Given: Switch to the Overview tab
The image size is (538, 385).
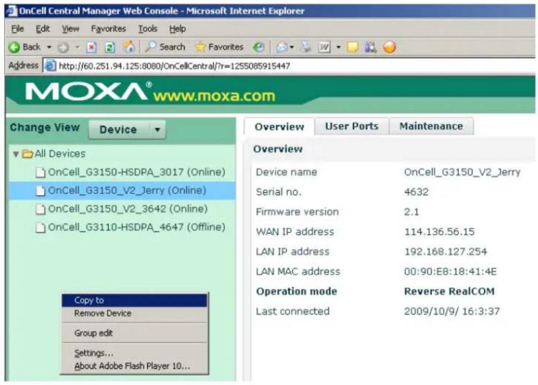Looking at the screenshot, I should pyautogui.click(x=280, y=127).
